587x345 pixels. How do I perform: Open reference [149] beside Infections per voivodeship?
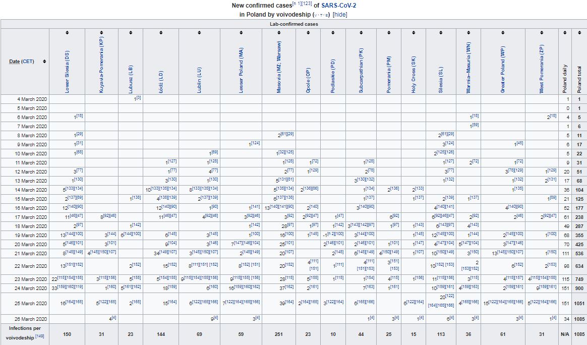pyautogui.click(x=39, y=336)
